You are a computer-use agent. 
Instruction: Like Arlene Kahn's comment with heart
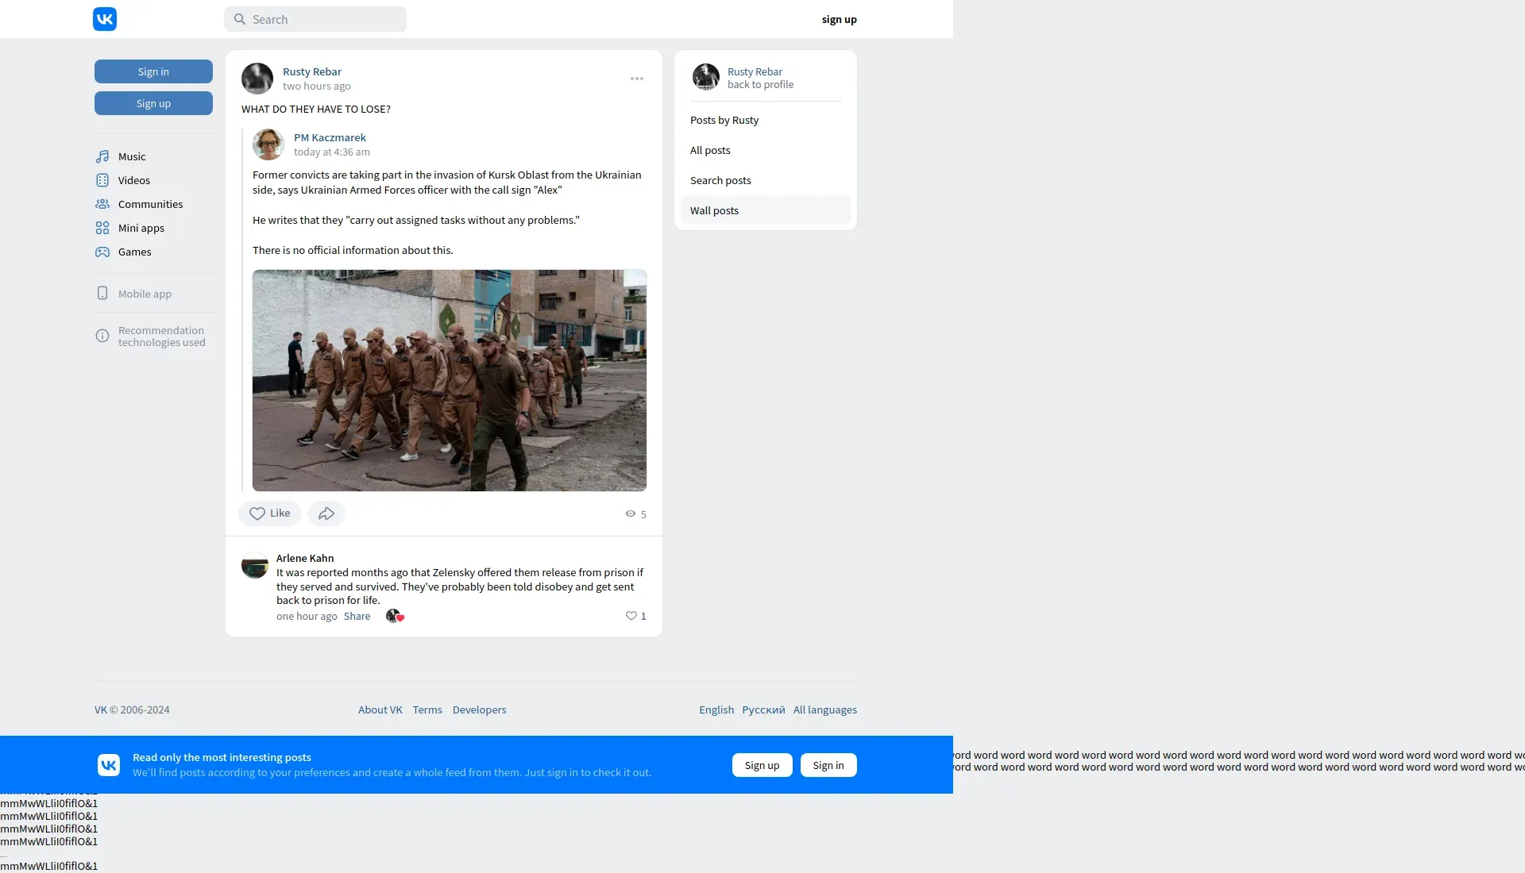(631, 616)
